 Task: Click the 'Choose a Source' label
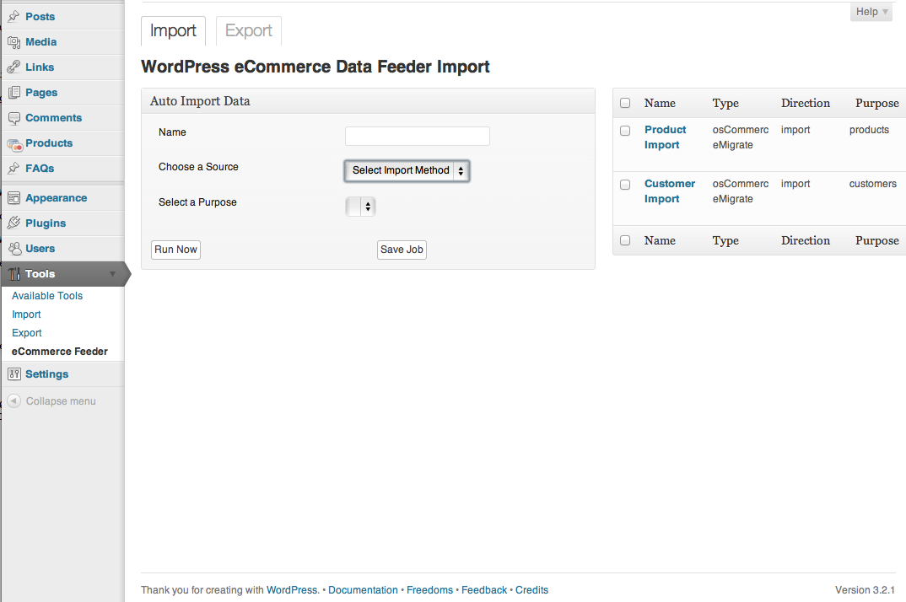click(x=198, y=167)
